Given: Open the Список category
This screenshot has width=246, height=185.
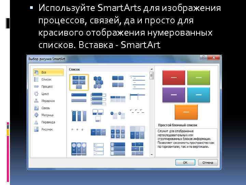Looking at the screenshot, I should [46, 79].
